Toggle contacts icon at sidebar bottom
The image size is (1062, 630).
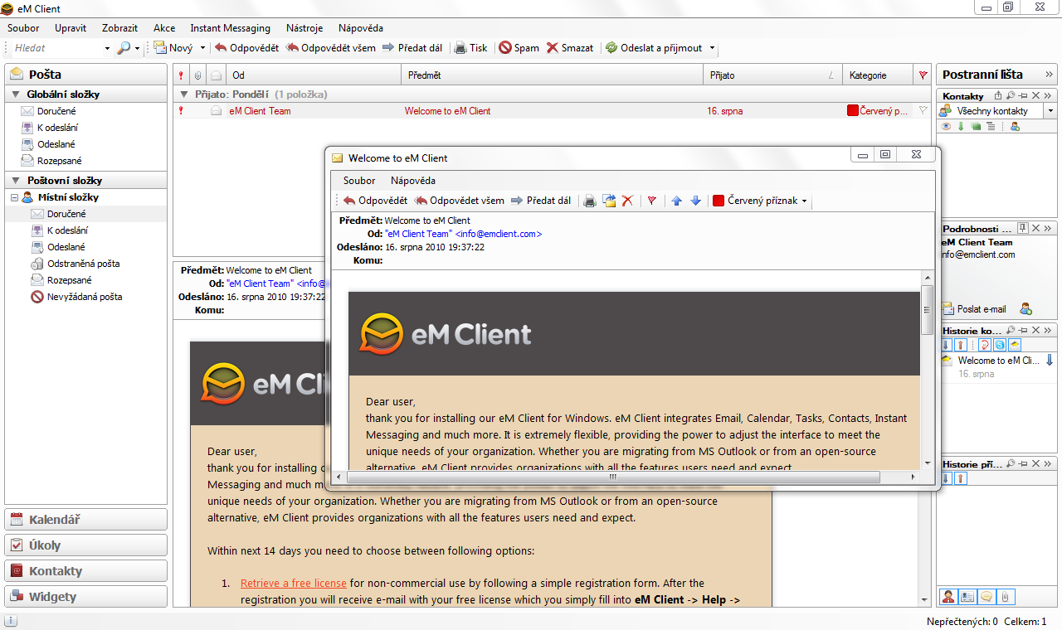948,597
